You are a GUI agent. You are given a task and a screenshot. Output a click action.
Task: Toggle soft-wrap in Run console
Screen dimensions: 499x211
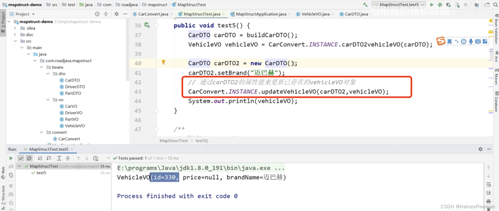point(489,185)
